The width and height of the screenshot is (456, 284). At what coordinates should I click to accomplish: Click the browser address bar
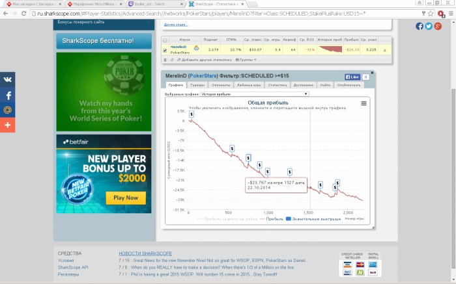[224, 14]
